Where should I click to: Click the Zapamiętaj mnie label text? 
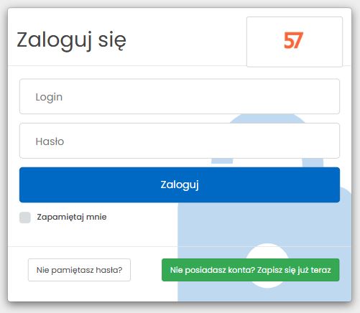click(72, 217)
